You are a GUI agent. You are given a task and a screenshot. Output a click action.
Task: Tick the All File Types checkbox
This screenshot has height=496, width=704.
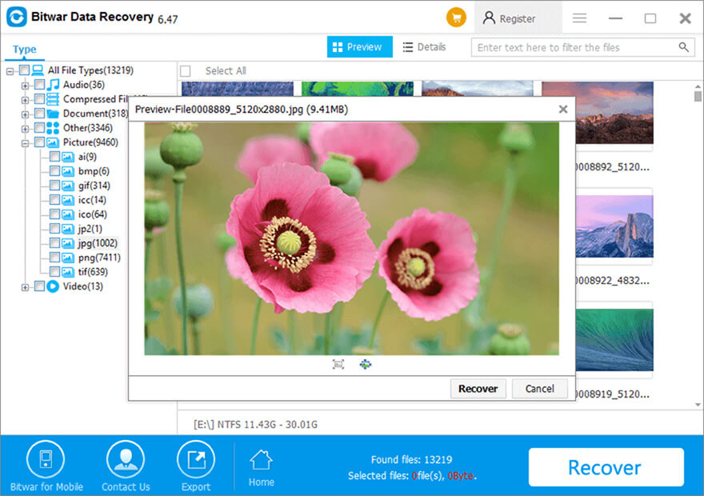click(24, 70)
